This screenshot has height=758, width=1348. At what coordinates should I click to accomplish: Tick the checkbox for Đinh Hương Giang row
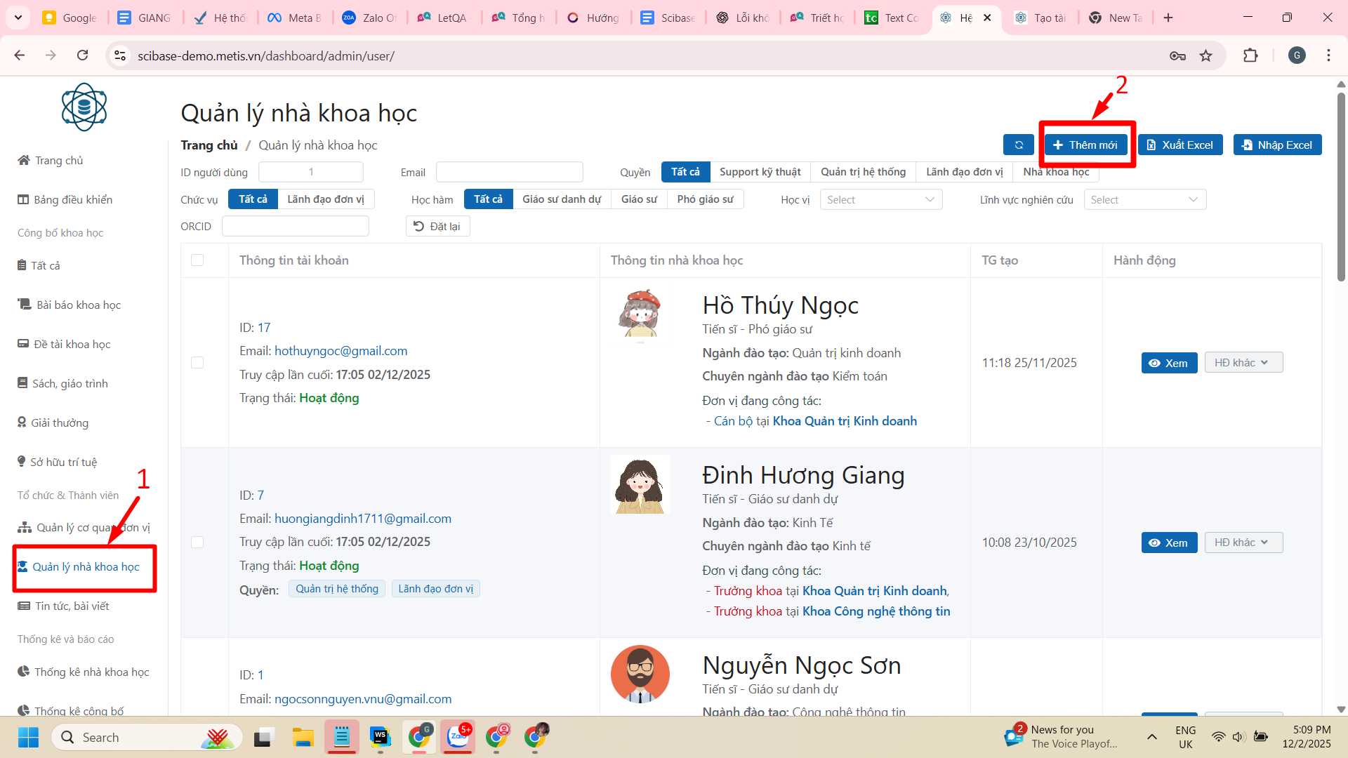pos(197,543)
